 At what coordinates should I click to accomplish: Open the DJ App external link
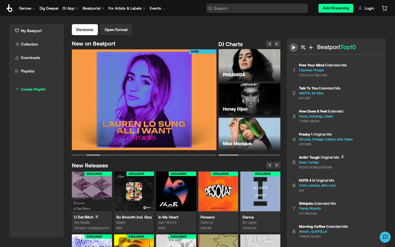pyautogui.click(x=70, y=9)
